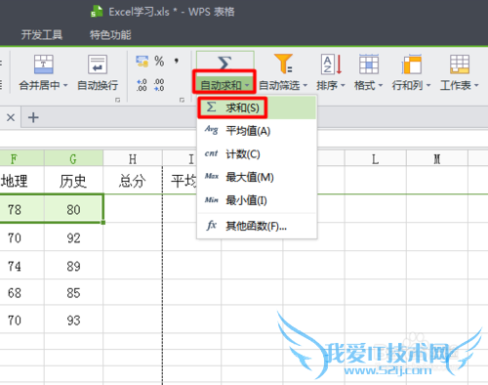Open the 自动筛选 dropdown arrow
The width and height of the screenshot is (488, 385).
[x=305, y=85]
